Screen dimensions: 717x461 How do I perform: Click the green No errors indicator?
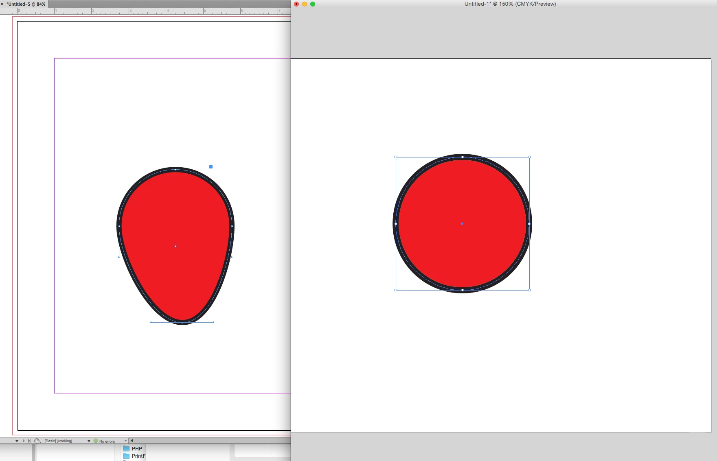pyautogui.click(x=96, y=441)
